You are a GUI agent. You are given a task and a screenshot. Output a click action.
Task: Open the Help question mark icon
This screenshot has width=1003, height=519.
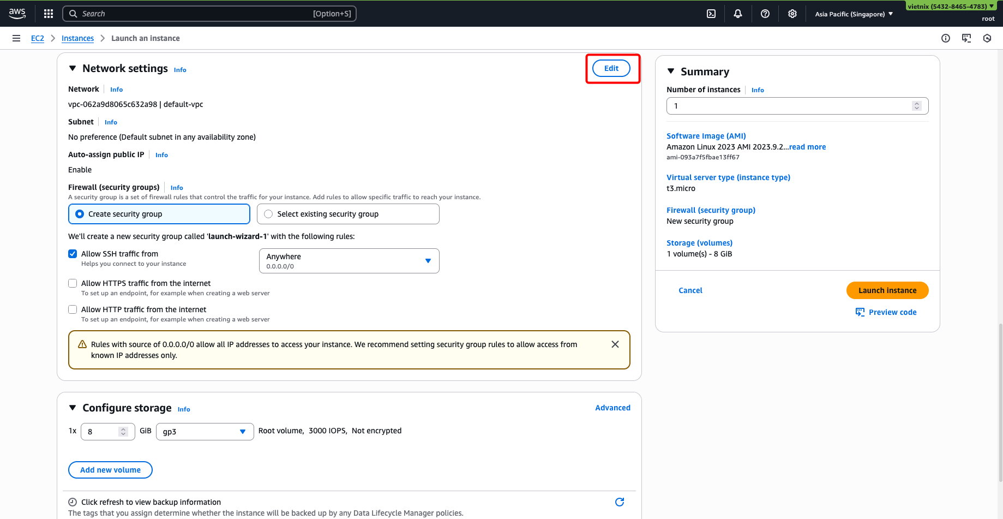(765, 13)
